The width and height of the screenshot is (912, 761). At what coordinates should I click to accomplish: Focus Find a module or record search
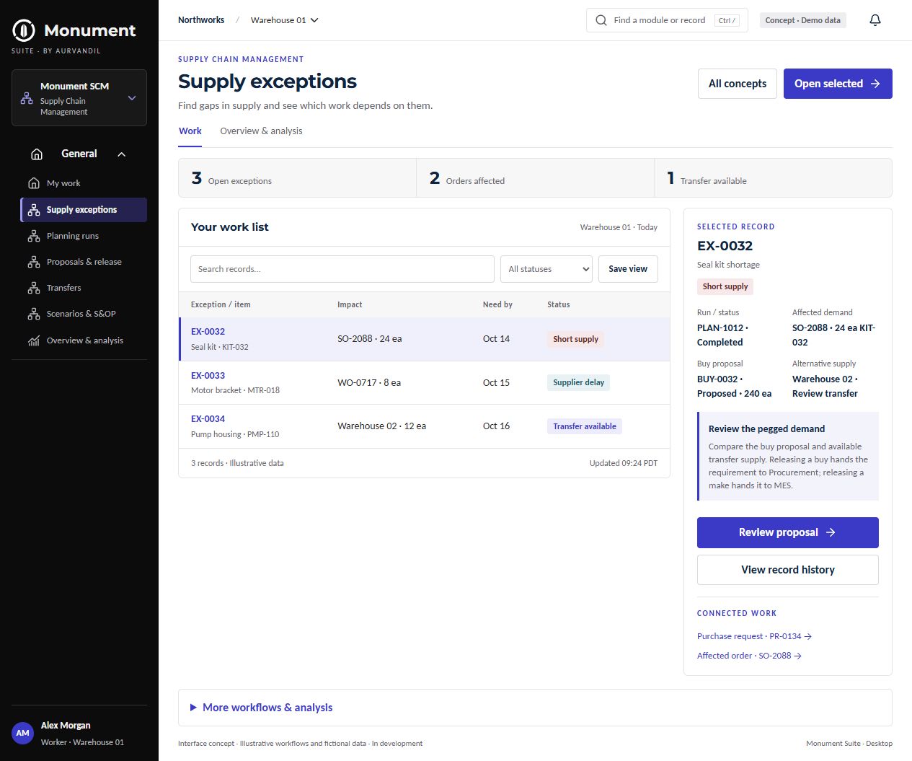[667, 20]
